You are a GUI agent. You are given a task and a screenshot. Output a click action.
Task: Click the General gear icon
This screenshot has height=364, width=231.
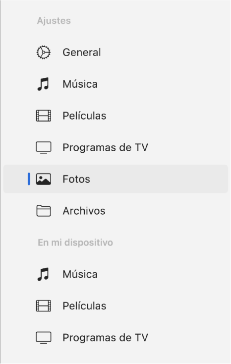44,52
